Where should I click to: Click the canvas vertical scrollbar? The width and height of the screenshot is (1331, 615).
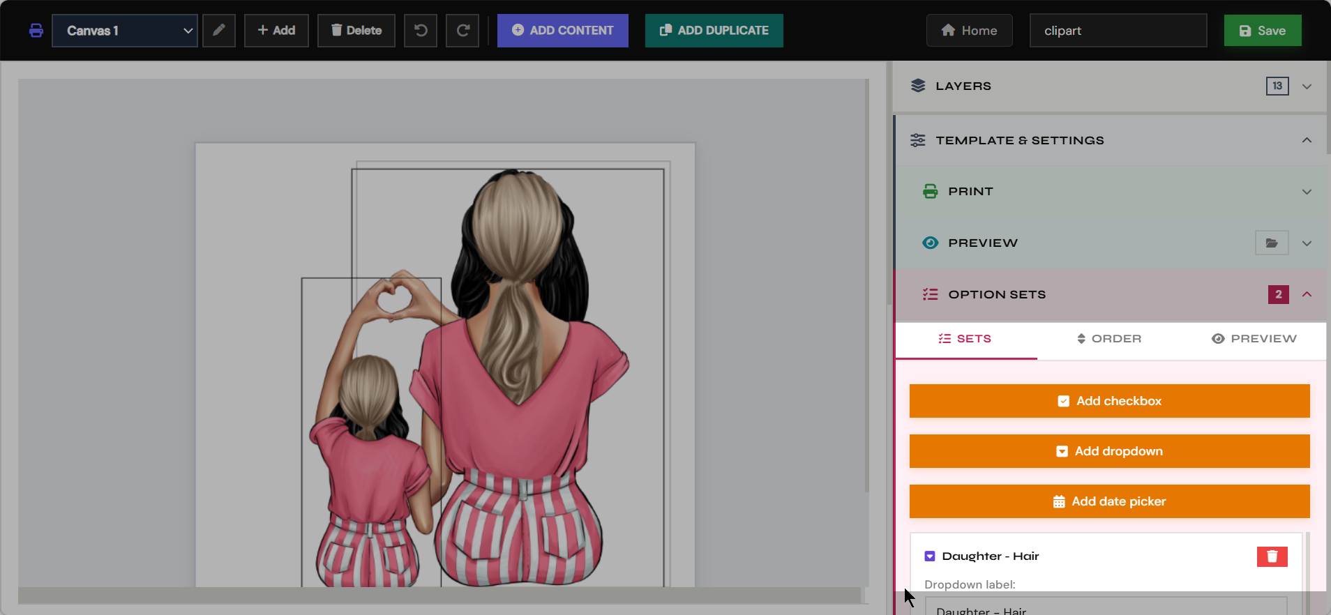(867, 286)
